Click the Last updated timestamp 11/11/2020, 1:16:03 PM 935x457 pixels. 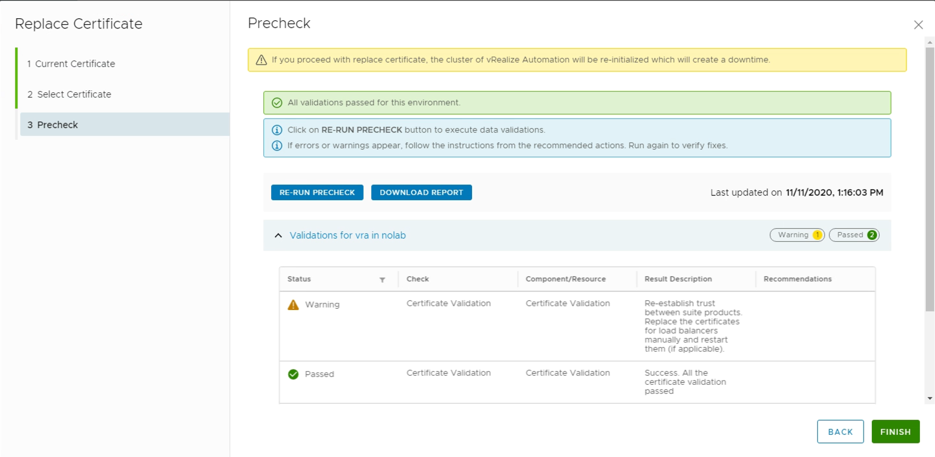pos(834,192)
